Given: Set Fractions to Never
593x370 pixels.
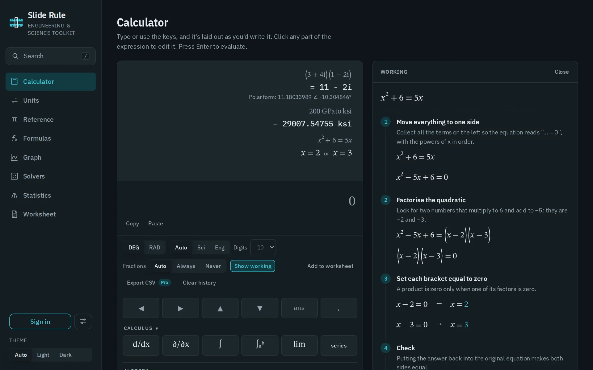Looking at the screenshot, I should coord(213,266).
